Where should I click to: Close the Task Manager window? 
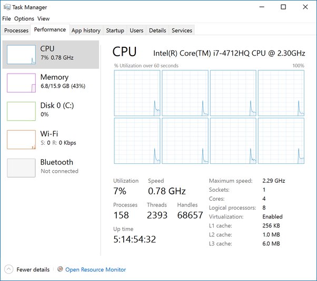pos(305,7)
